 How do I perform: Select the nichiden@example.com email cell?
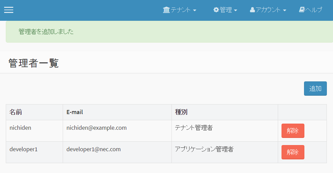(x=117, y=131)
